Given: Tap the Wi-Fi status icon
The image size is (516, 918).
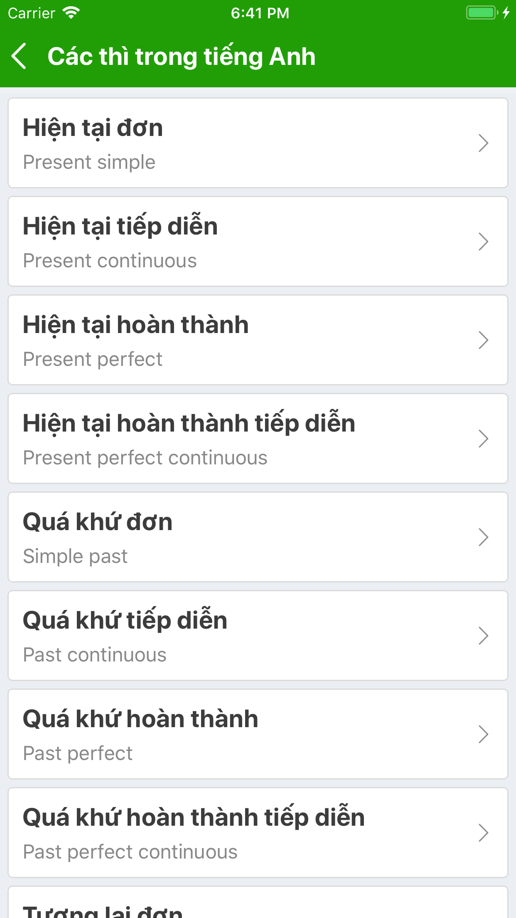Looking at the screenshot, I should (71, 13).
